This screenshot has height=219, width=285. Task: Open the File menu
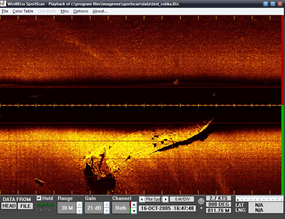tap(5, 11)
